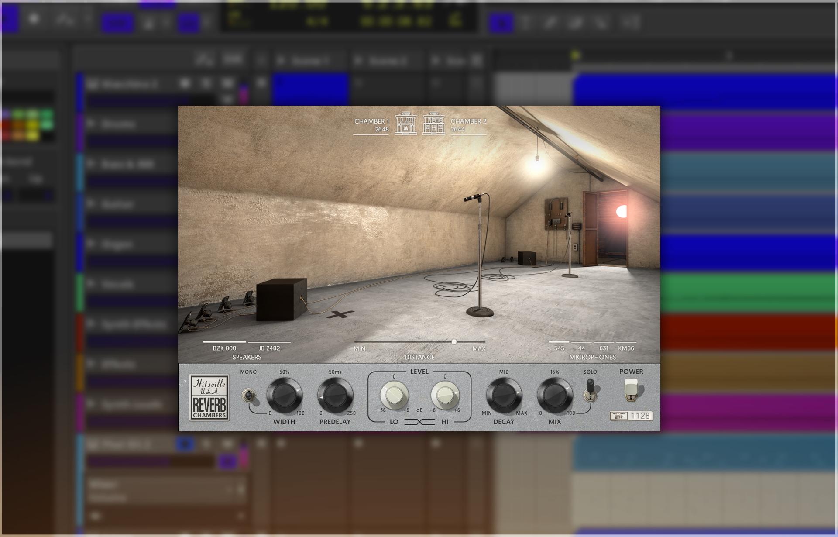Click the Width knob
The image size is (838, 537).
click(284, 396)
